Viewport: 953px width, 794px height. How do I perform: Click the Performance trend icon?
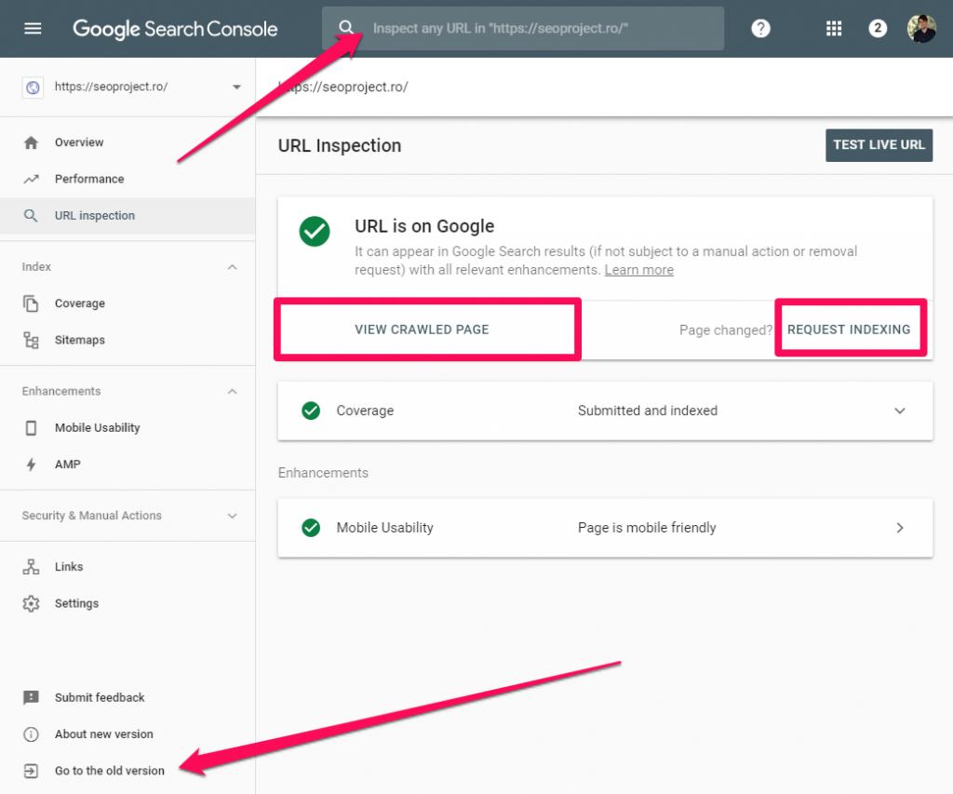point(31,179)
